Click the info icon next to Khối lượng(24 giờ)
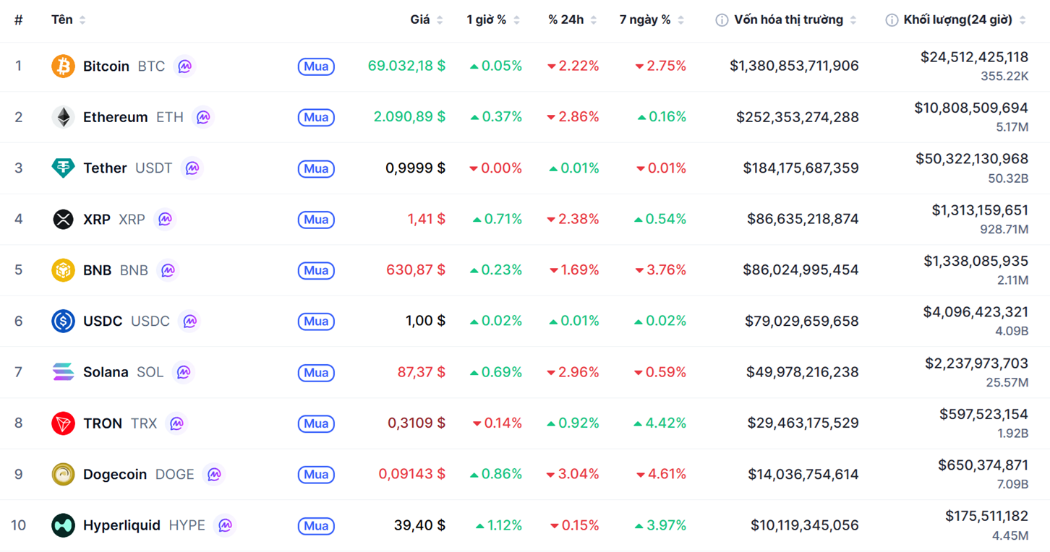The image size is (1050, 552). [892, 20]
